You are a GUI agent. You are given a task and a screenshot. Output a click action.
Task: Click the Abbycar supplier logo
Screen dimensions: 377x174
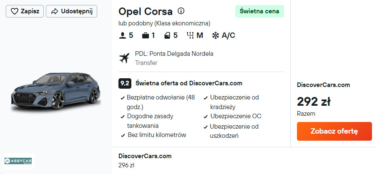pyautogui.click(x=19, y=161)
